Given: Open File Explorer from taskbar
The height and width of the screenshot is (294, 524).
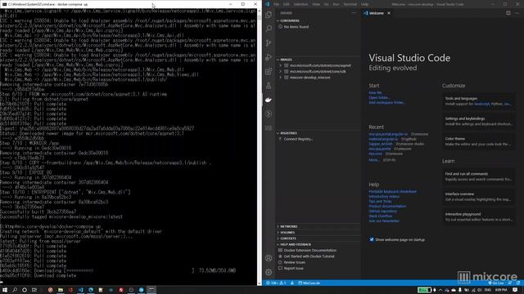Looking at the screenshot, I should [x=61, y=290].
